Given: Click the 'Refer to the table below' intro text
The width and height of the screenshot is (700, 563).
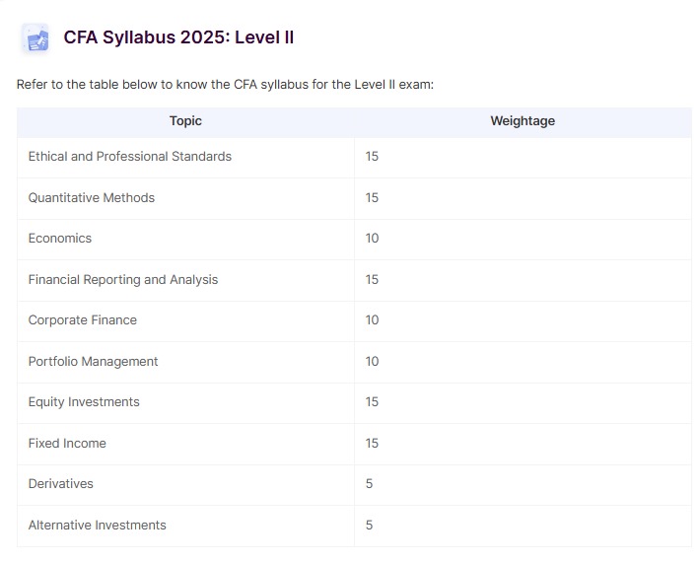Looking at the screenshot, I should coord(225,85).
